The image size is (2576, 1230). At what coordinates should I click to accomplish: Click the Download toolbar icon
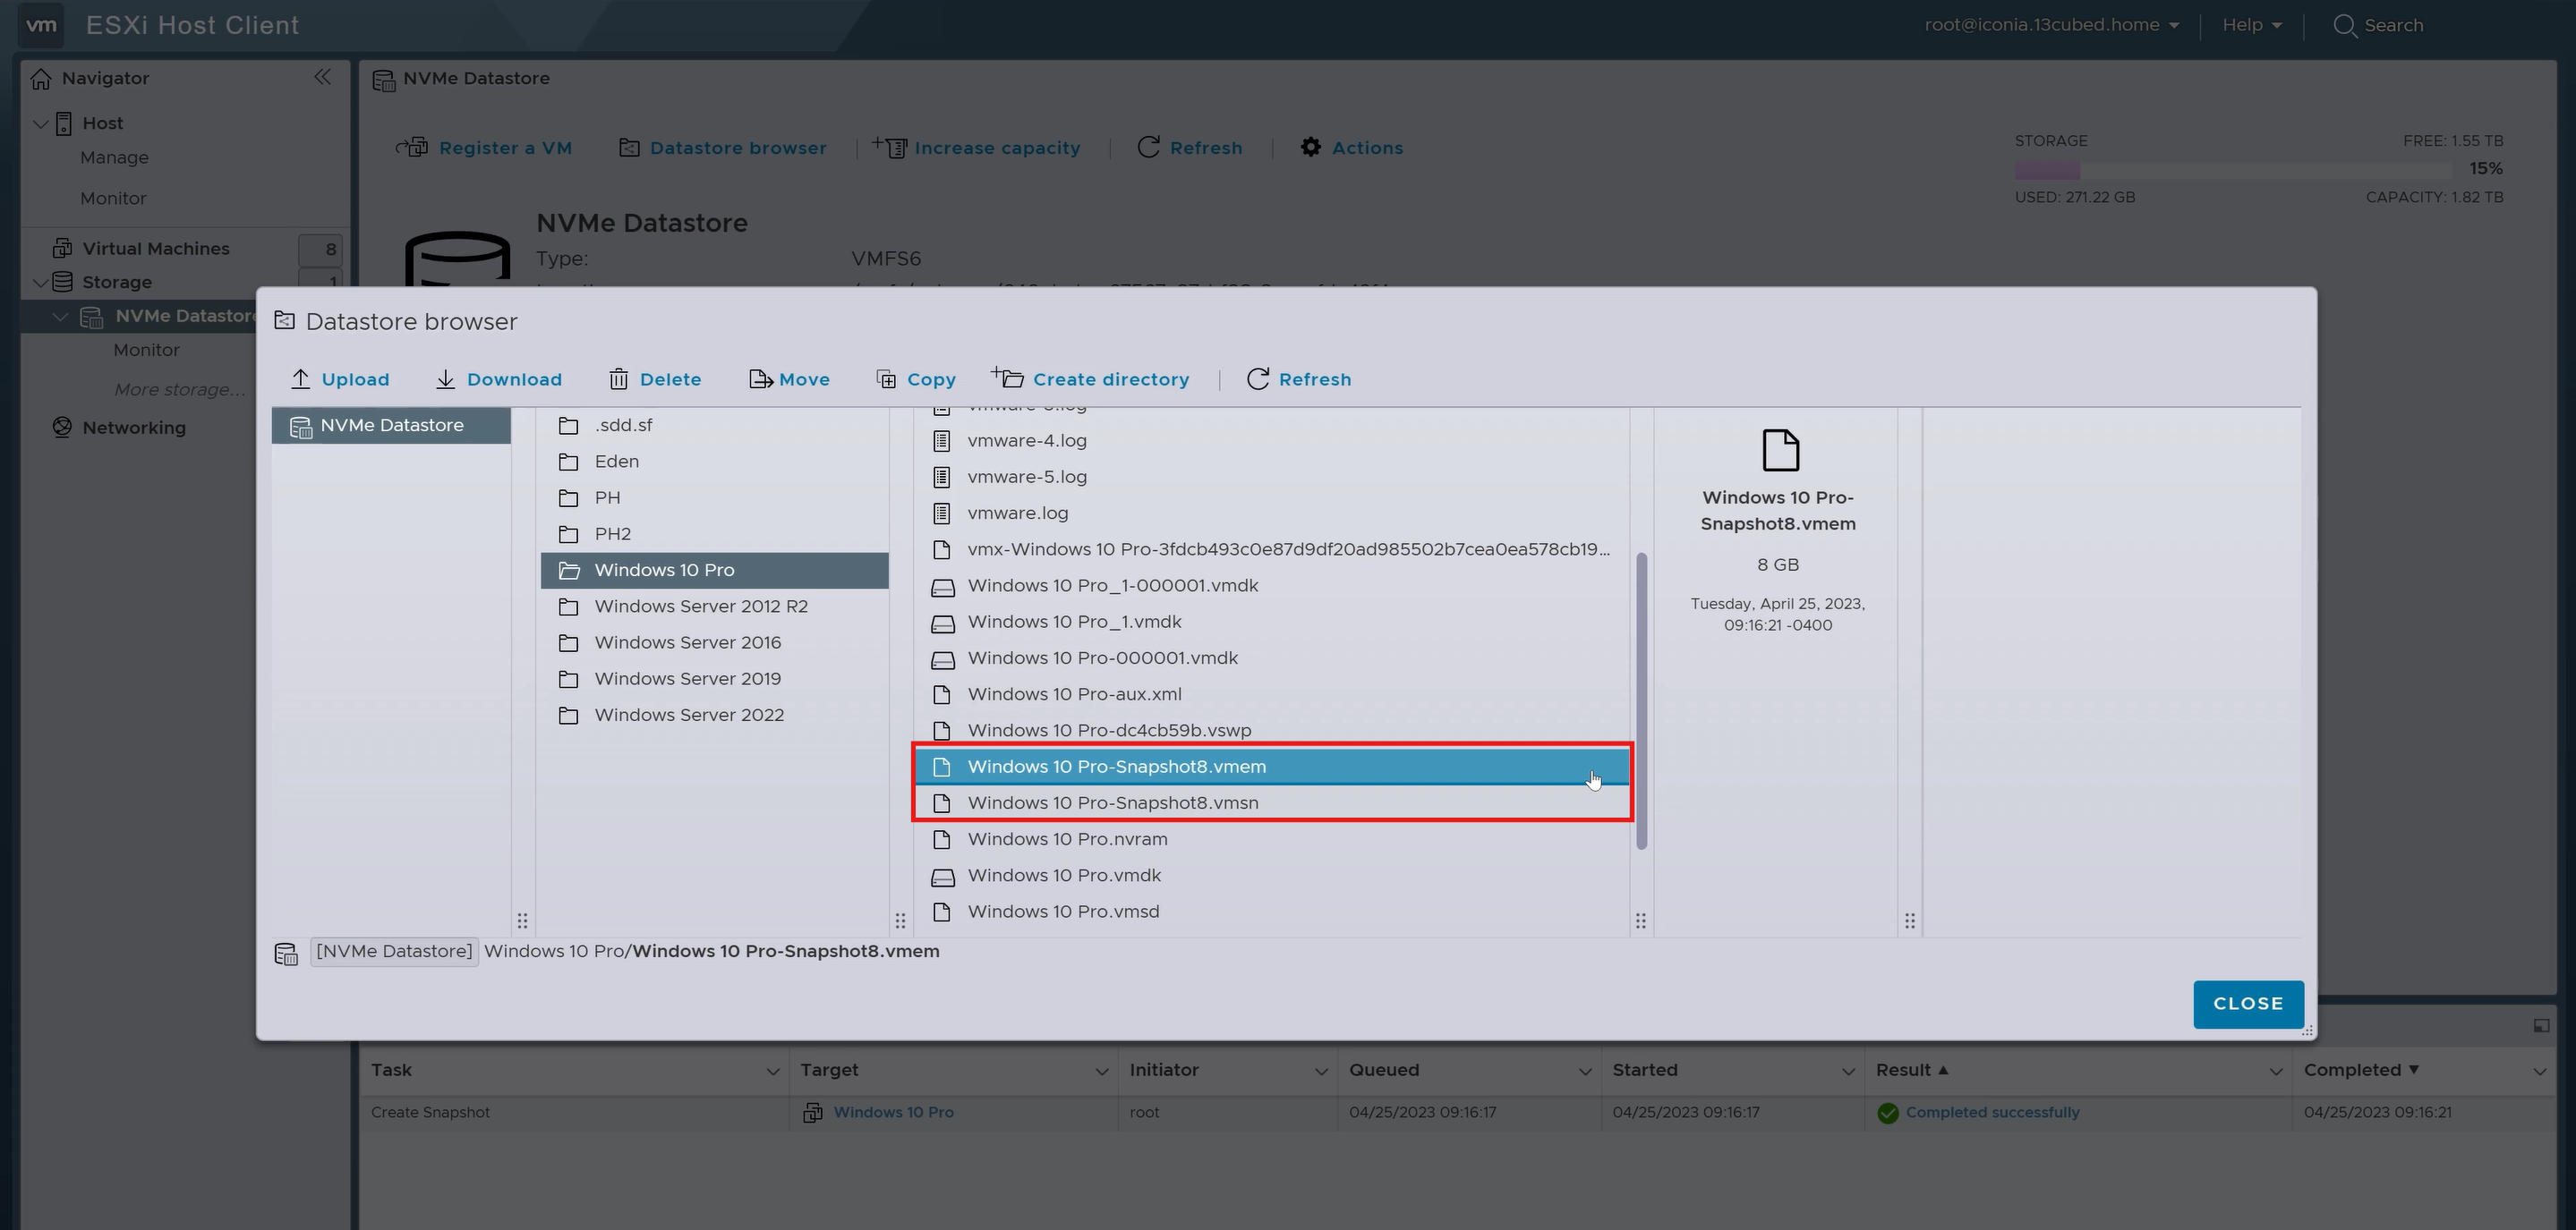click(x=445, y=378)
